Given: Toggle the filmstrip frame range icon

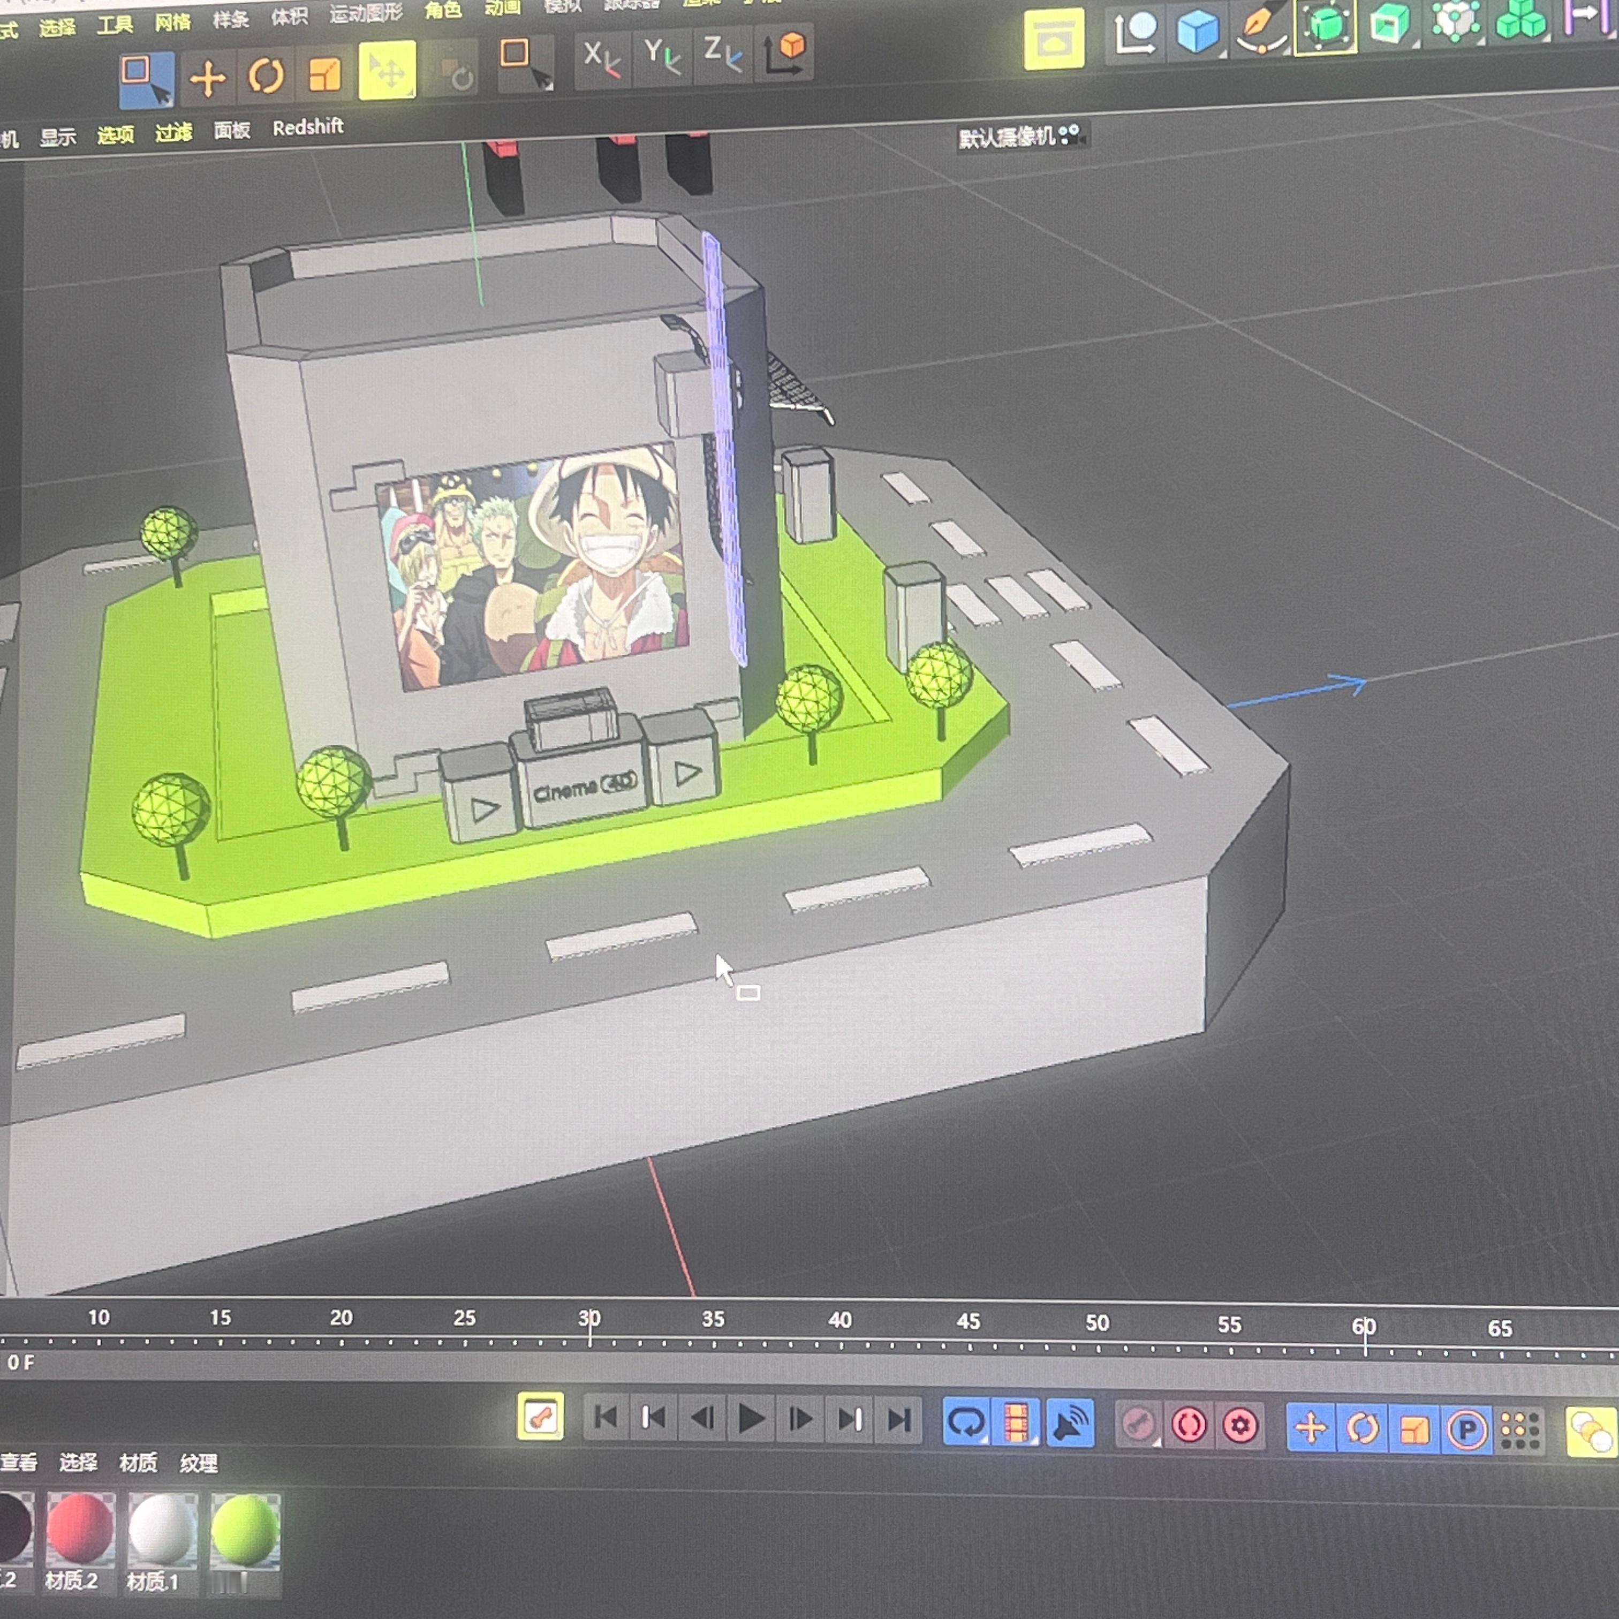Looking at the screenshot, I should tap(1016, 1422).
